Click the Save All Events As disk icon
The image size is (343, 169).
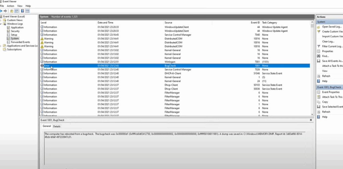point(319,61)
